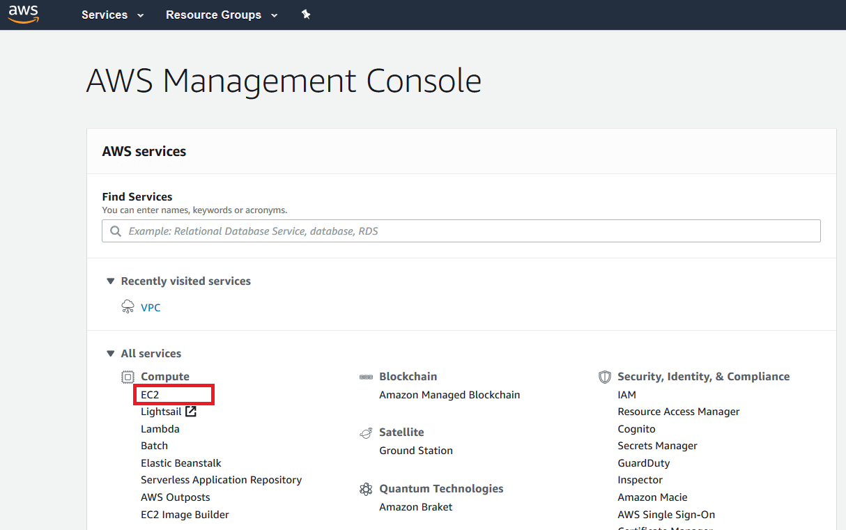Screen dimensions: 846x530
Task: Click the Security shield icon
Action: click(605, 377)
